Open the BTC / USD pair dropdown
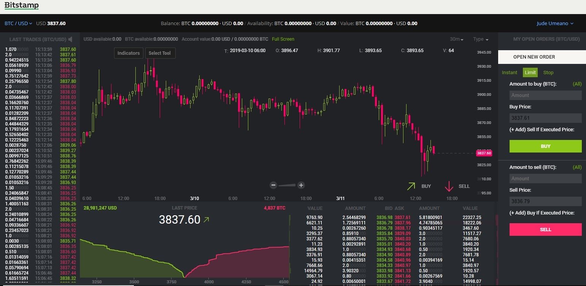The image size is (586, 286). (18, 23)
